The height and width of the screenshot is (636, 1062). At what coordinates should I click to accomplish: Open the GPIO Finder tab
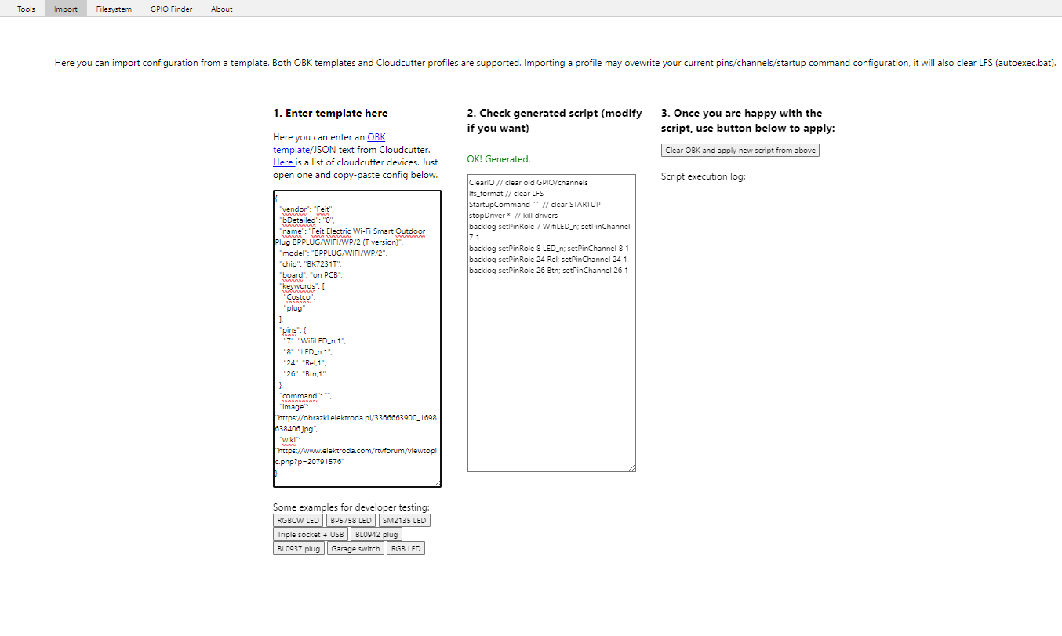[171, 9]
